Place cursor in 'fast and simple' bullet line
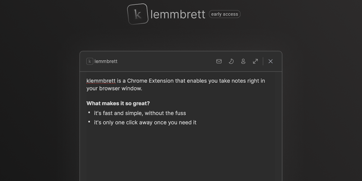Image resolution: width=362 pixels, height=181 pixels. point(140,113)
